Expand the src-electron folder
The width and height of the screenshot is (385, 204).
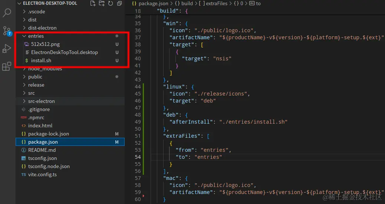tap(70, 101)
